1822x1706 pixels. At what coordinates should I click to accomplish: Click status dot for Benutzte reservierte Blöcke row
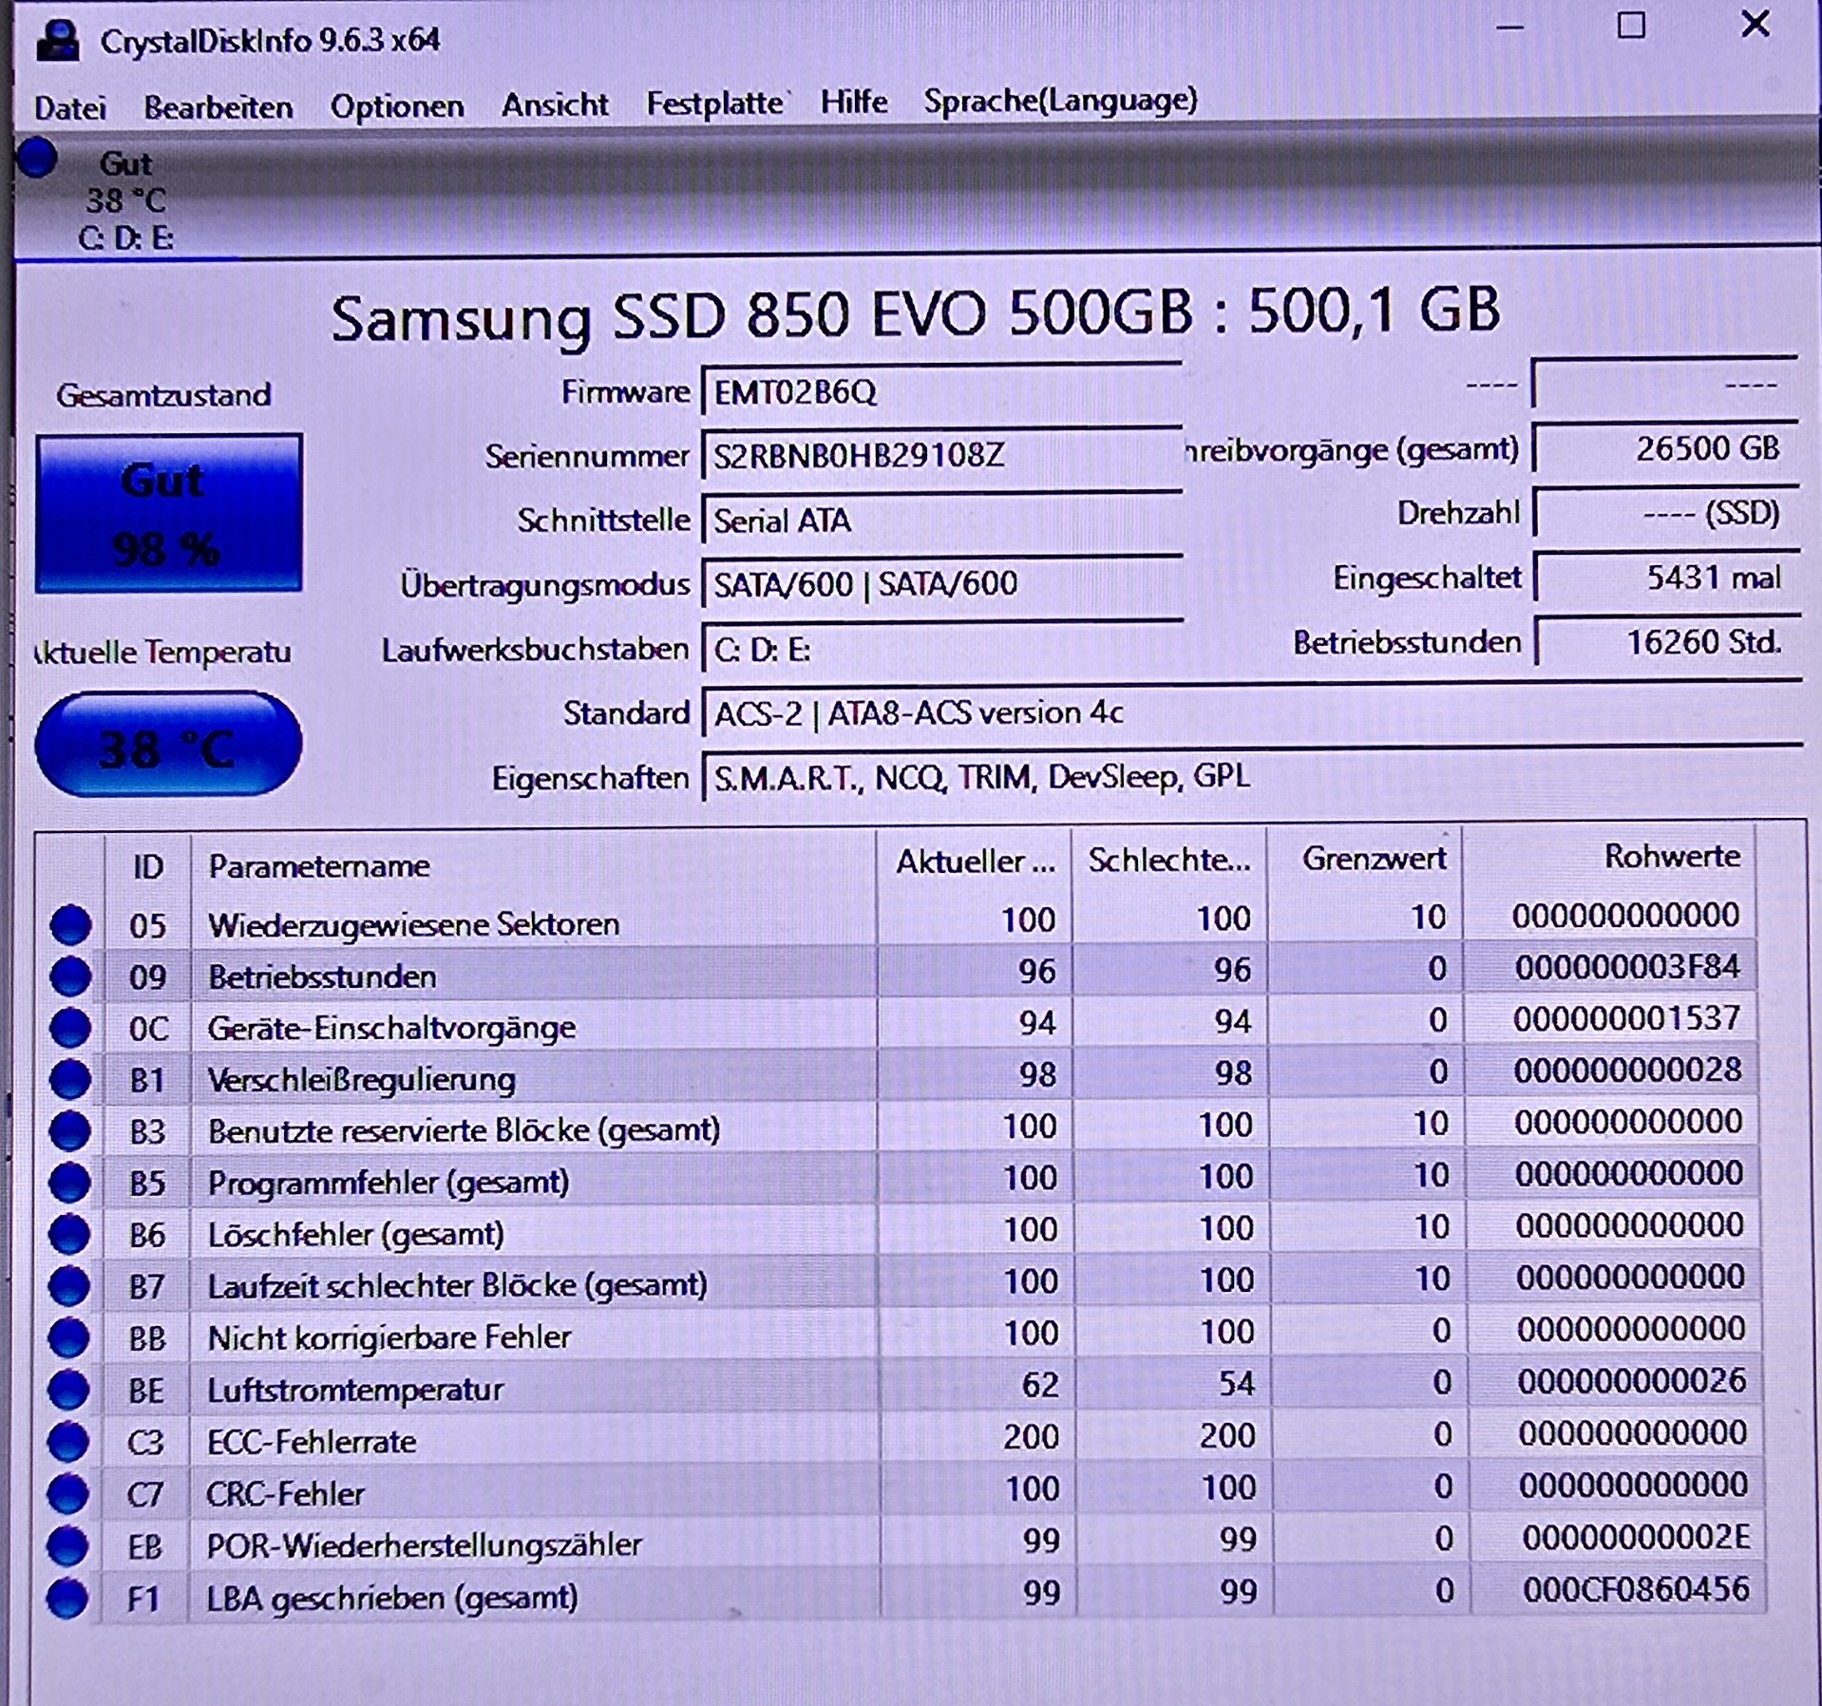pos(69,1130)
